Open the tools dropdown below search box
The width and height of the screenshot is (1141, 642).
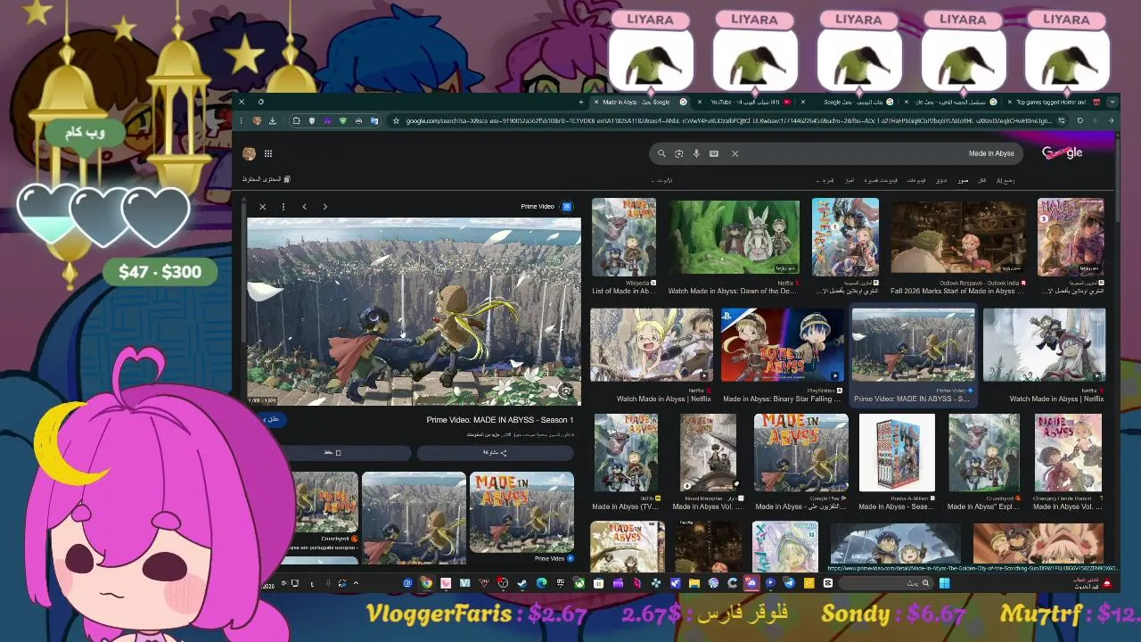coord(663,180)
